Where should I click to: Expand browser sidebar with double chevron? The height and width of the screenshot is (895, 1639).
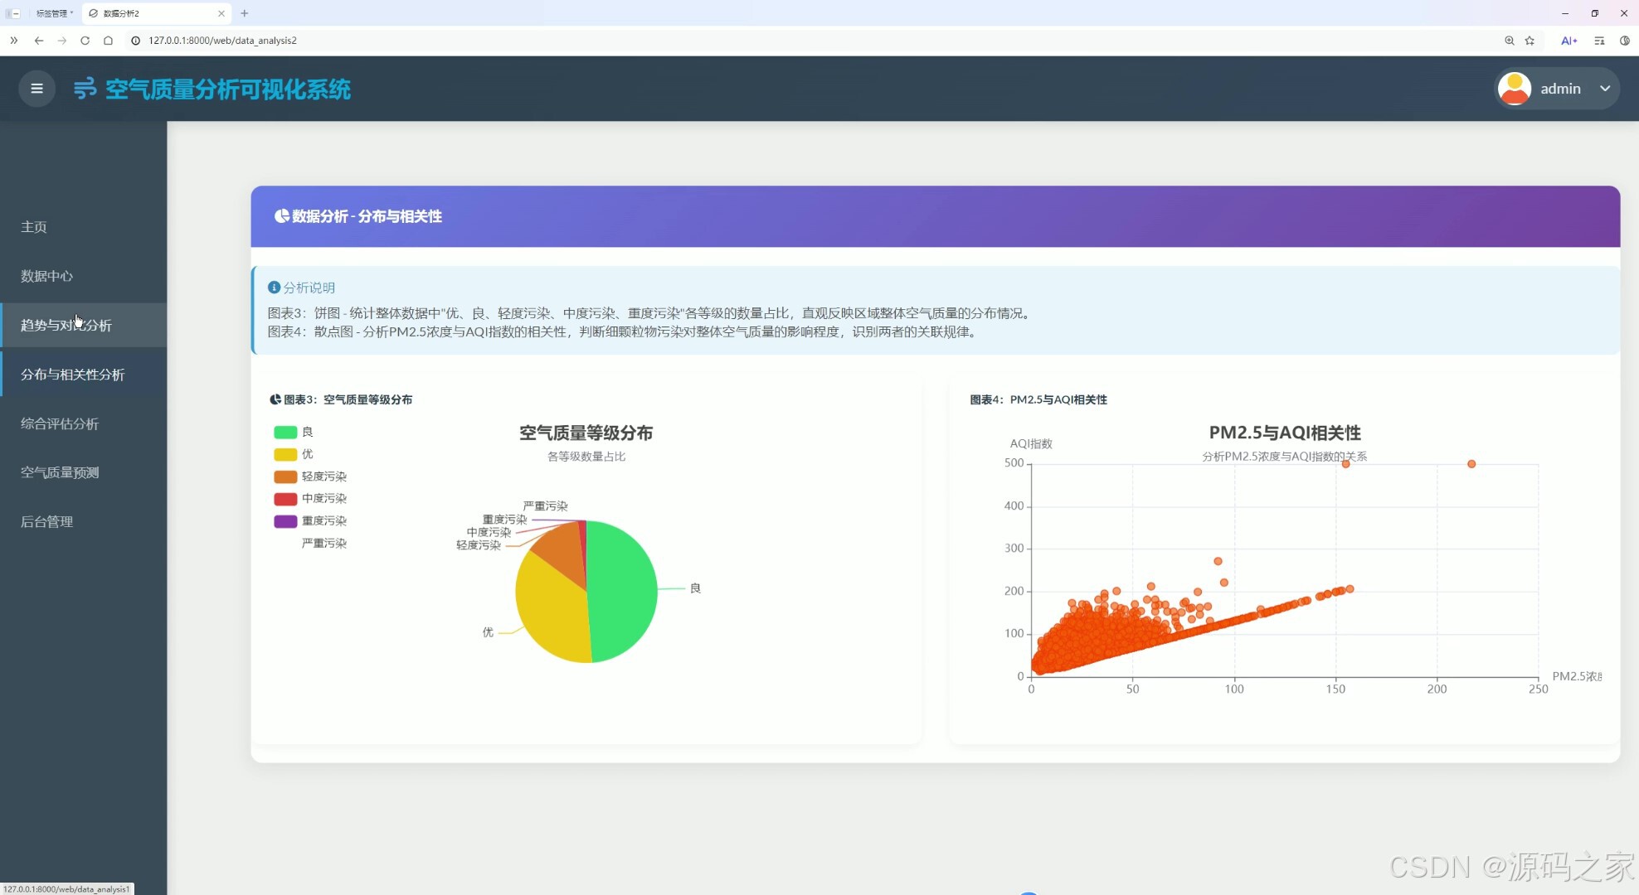13,41
